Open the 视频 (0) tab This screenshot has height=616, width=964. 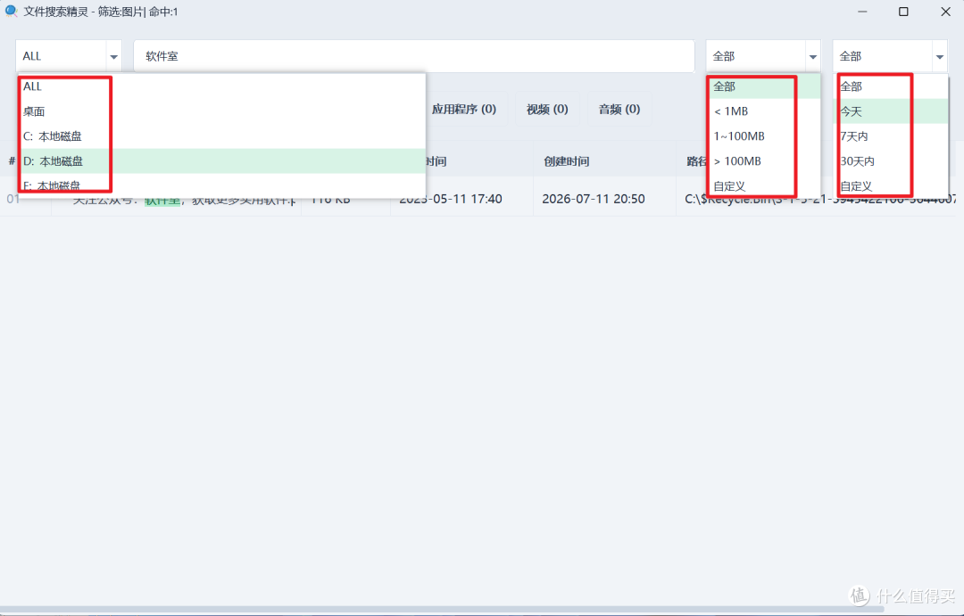547,110
